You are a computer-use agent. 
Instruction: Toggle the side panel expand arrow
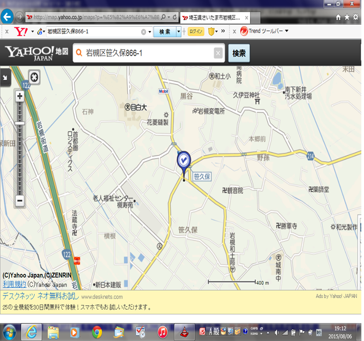(5, 78)
